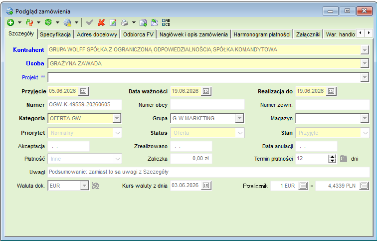Expand the arrow next to the globe warning icon
This screenshot has height=241, width=377.
(x=76, y=22)
